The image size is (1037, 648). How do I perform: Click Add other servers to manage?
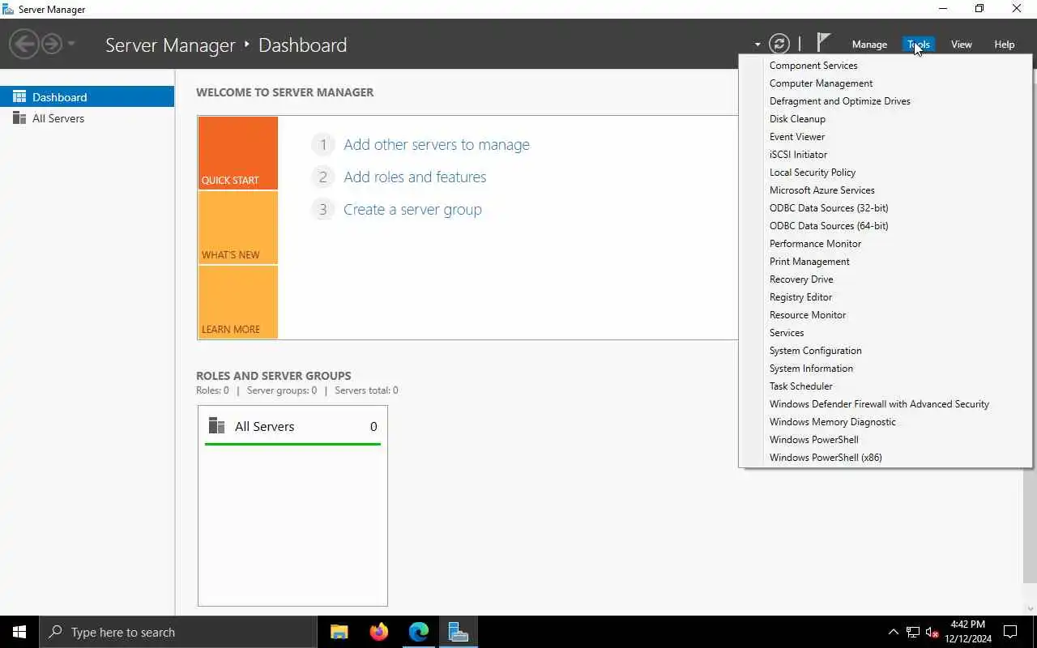pos(437,144)
